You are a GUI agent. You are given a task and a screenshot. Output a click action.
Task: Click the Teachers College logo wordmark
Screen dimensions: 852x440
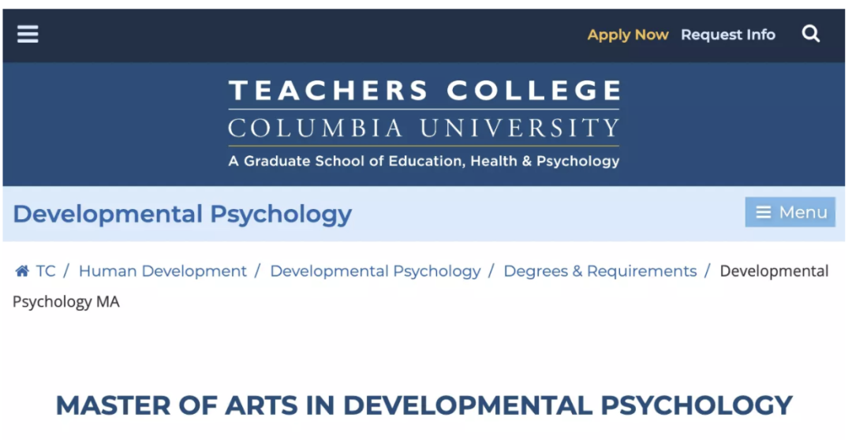pyautogui.click(x=424, y=90)
